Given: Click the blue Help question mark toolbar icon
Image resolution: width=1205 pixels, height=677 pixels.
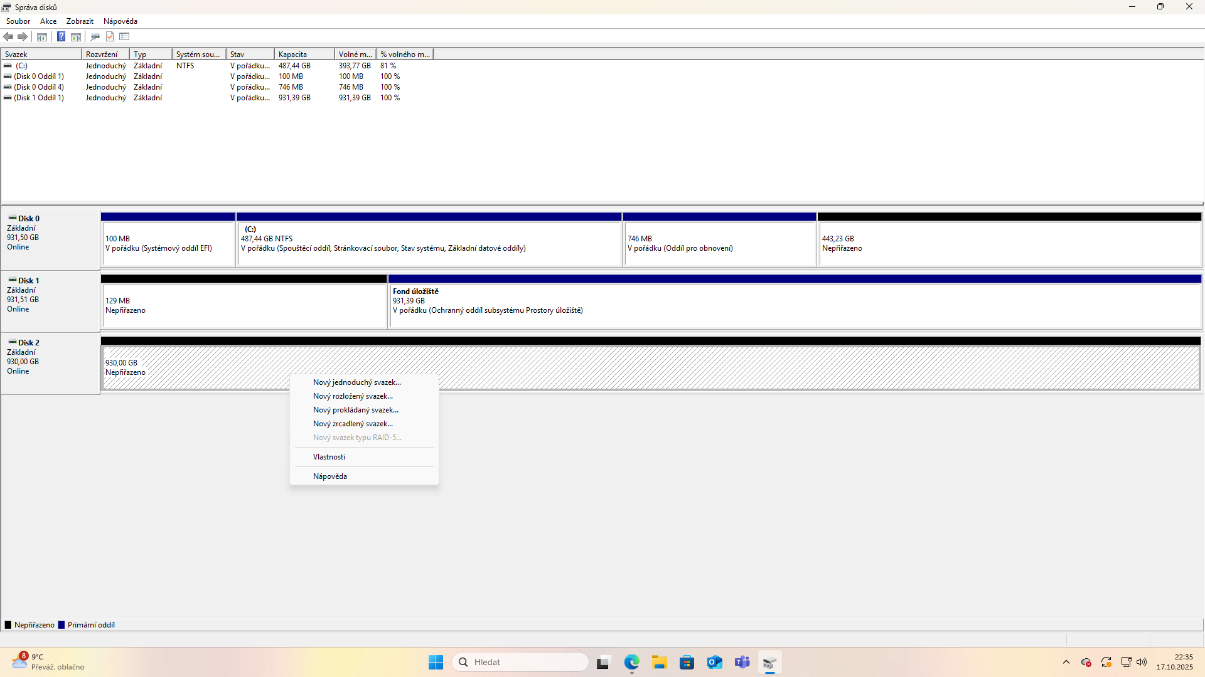Looking at the screenshot, I should click(x=61, y=36).
